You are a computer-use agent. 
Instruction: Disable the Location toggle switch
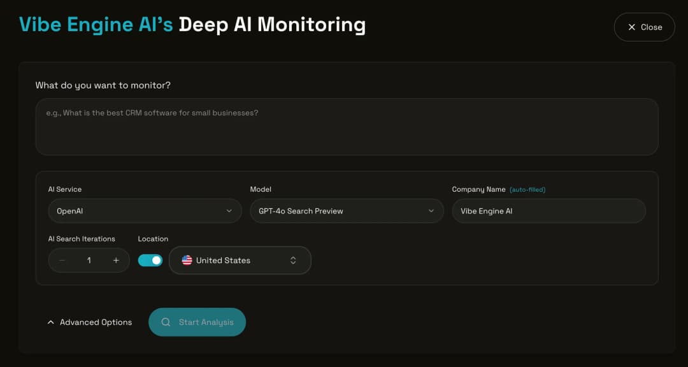tap(150, 260)
